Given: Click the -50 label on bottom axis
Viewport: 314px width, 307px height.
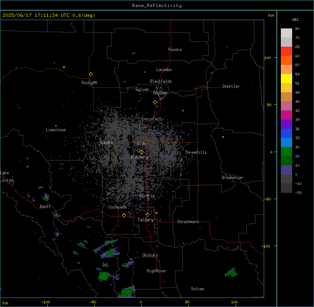Looking at the screenshot, I should (93, 302).
